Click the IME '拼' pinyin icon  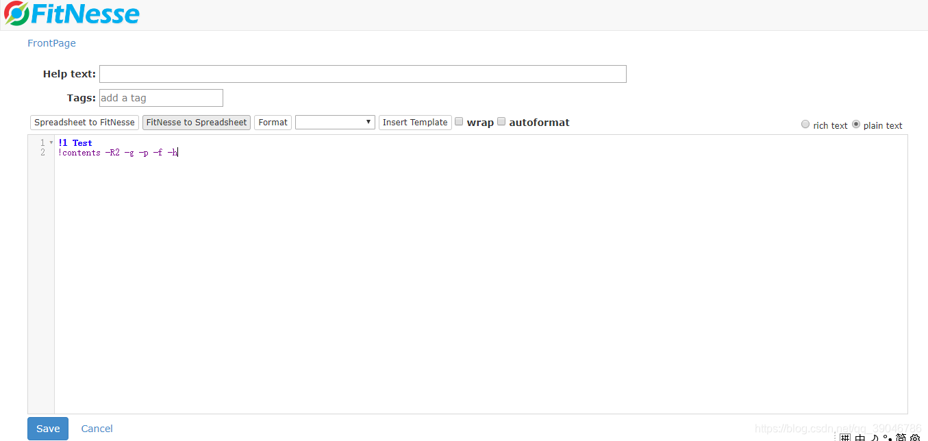pos(845,438)
